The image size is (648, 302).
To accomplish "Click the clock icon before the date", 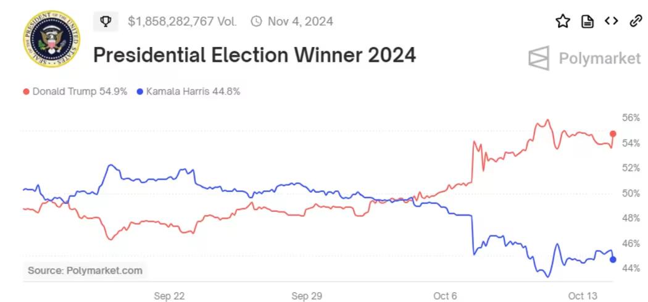I will (x=256, y=22).
